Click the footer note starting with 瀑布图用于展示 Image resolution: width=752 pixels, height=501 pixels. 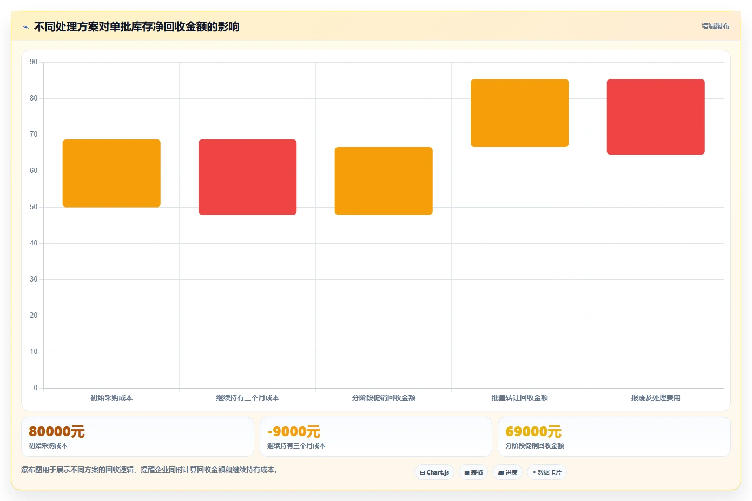150,470
